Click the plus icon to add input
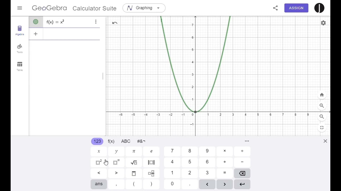Image resolution: width=341 pixels, height=191 pixels. tap(35, 34)
